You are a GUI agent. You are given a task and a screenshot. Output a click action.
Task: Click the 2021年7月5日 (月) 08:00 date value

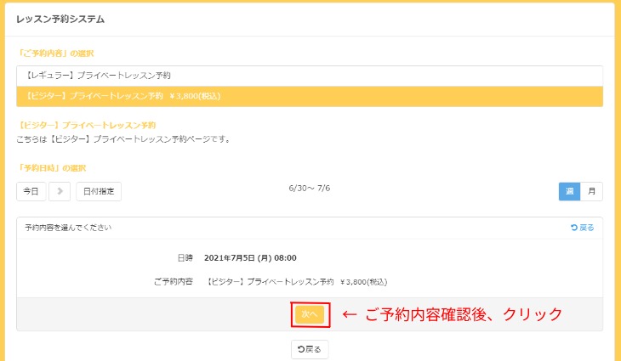coord(250,257)
